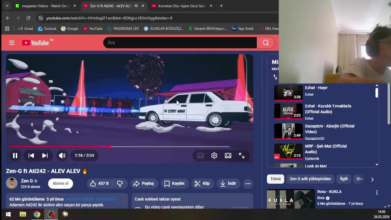Image resolution: width=391 pixels, height=220 pixels.
Task: Open the Chrome apps grid shortcut
Action: point(7,29)
